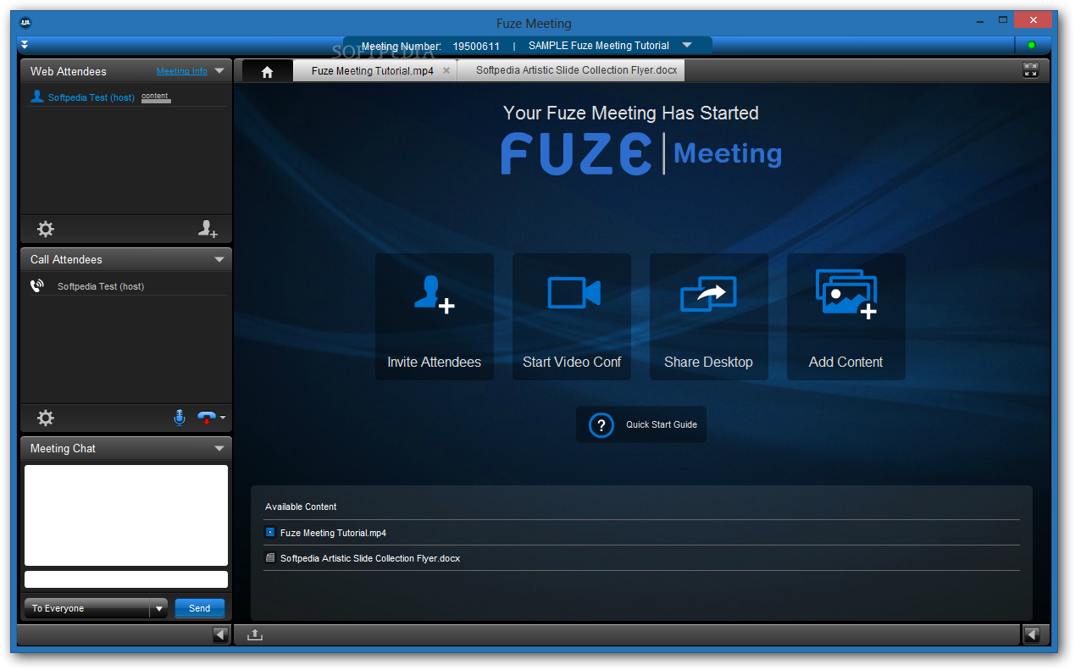The height and width of the screenshot is (670, 1075).
Task: Click the Send chat button
Action: (200, 608)
